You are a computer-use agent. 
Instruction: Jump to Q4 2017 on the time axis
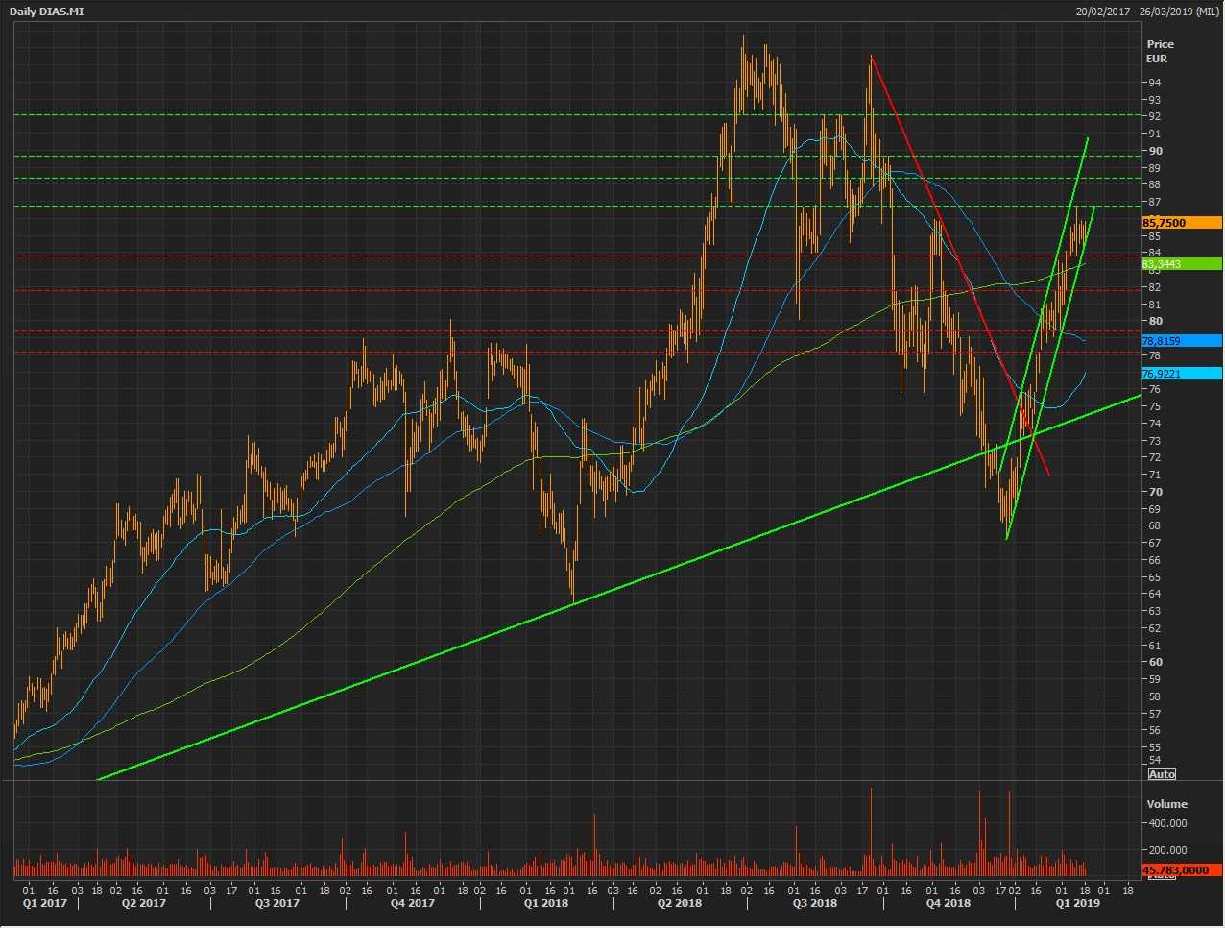click(x=412, y=903)
